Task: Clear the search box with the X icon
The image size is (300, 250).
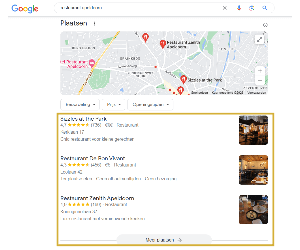Action: click(225, 8)
